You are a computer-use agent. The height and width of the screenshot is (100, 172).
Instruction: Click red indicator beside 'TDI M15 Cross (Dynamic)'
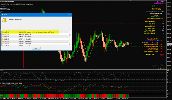161,43
